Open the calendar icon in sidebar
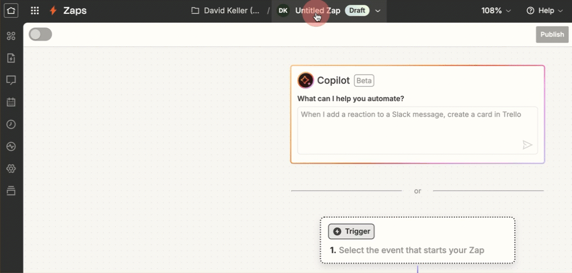The height and width of the screenshot is (273, 572). pyautogui.click(x=11, y=102)
